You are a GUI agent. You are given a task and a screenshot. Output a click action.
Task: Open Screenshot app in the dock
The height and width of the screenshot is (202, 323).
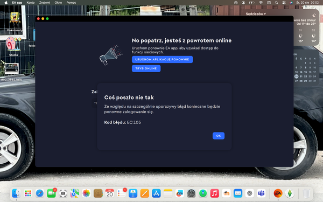pos(63,193)
